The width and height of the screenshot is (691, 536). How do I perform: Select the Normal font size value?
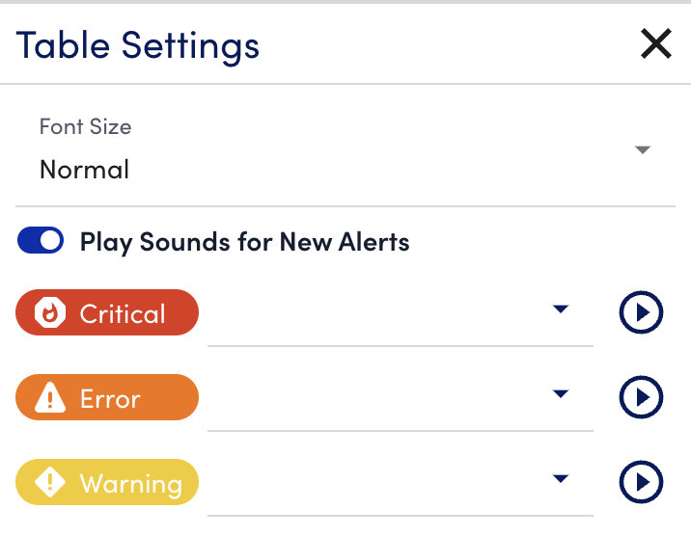tap(85, 170)
